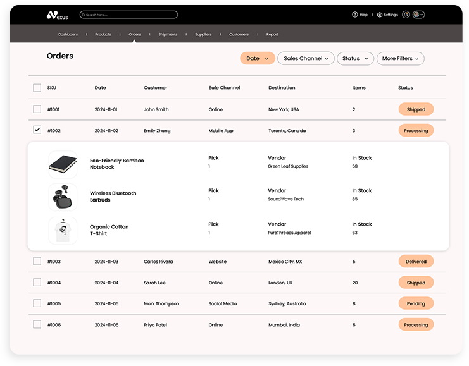
Task: Click the Wireless Bluetooth Earbuds image
Action: pyautogui.click(x=63, y=197)
